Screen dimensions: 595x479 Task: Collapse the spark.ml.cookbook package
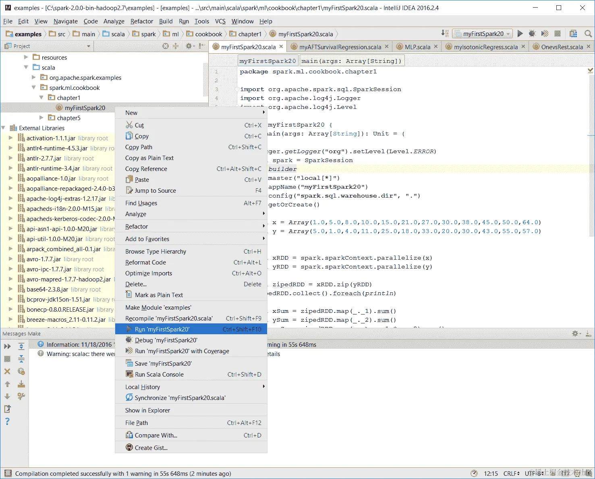tap(33, 87)
